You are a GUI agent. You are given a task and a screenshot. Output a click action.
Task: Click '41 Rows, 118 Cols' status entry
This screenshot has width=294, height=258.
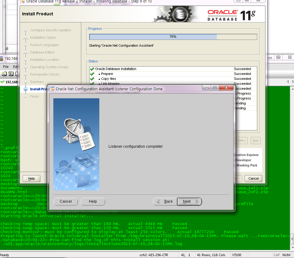click(211, 255)
